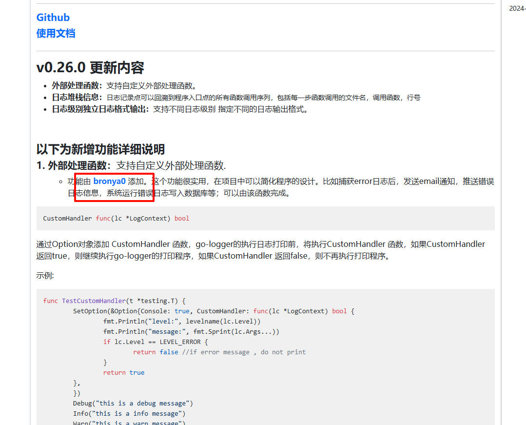
Task: Click the fmt.Println("level:") code line
Action: tap(182, 322)
